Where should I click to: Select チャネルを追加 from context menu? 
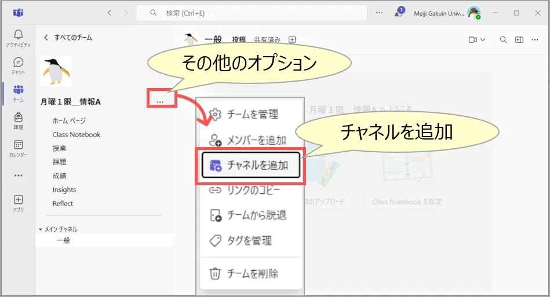coord(252,165)
